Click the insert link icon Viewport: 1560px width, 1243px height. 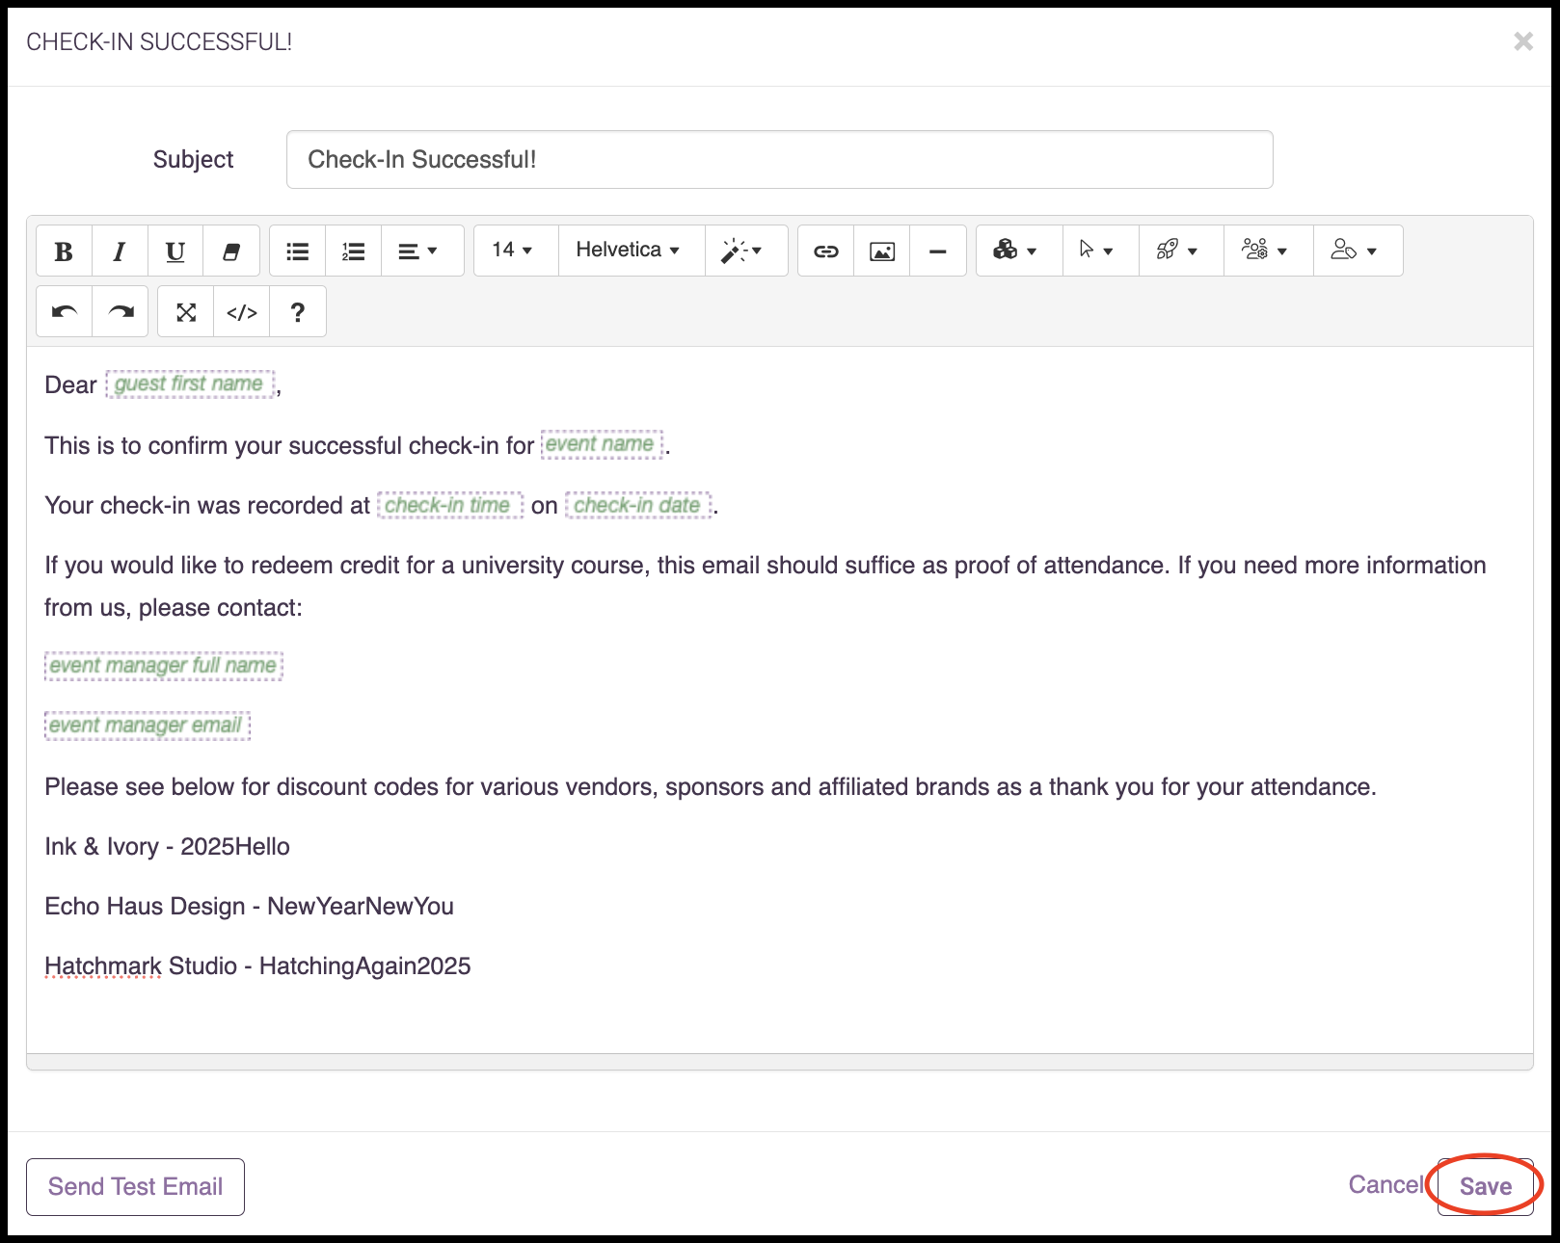(826, 251)
